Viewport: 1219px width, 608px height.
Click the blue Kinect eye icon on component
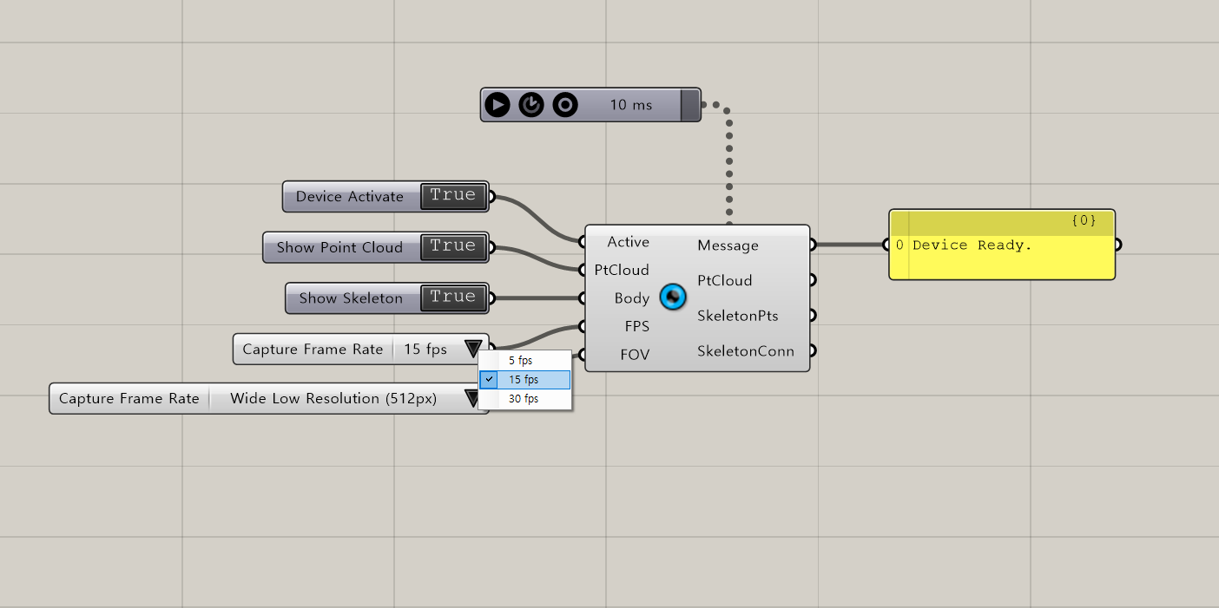click(673, 297)
